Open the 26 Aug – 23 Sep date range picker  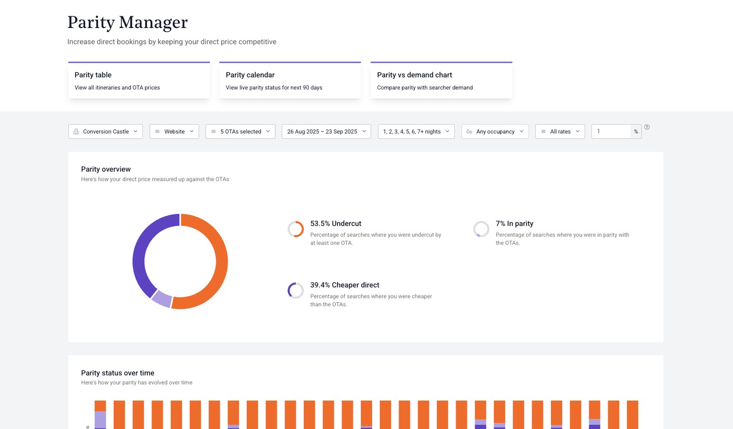point(326,131)
